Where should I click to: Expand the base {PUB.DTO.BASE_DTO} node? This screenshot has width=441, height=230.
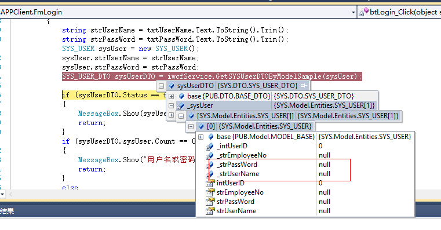(x=171, y=96)
